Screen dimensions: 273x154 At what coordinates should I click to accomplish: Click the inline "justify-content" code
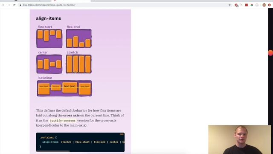[x=63, y=121]
